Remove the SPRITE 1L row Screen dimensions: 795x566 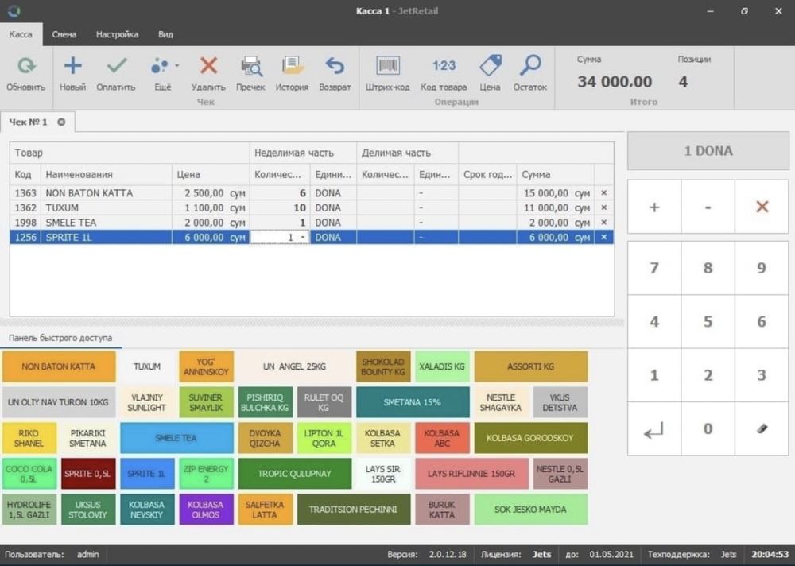click(x=604, y=237)
